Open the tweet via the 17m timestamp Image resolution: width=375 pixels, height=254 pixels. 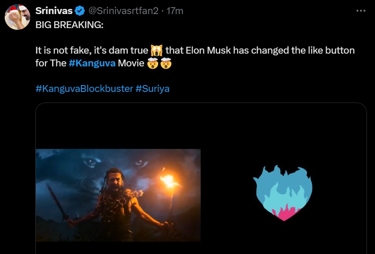(175, 11)
